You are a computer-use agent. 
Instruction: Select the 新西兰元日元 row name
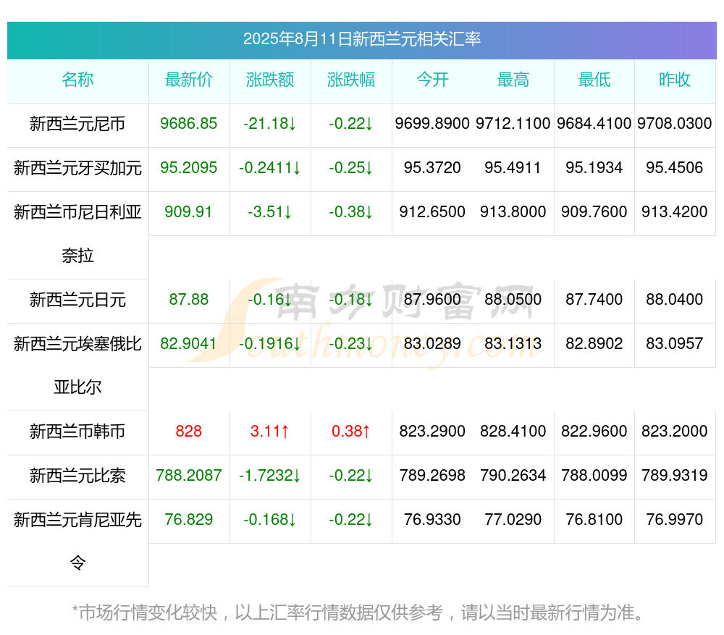pos(77,300)
